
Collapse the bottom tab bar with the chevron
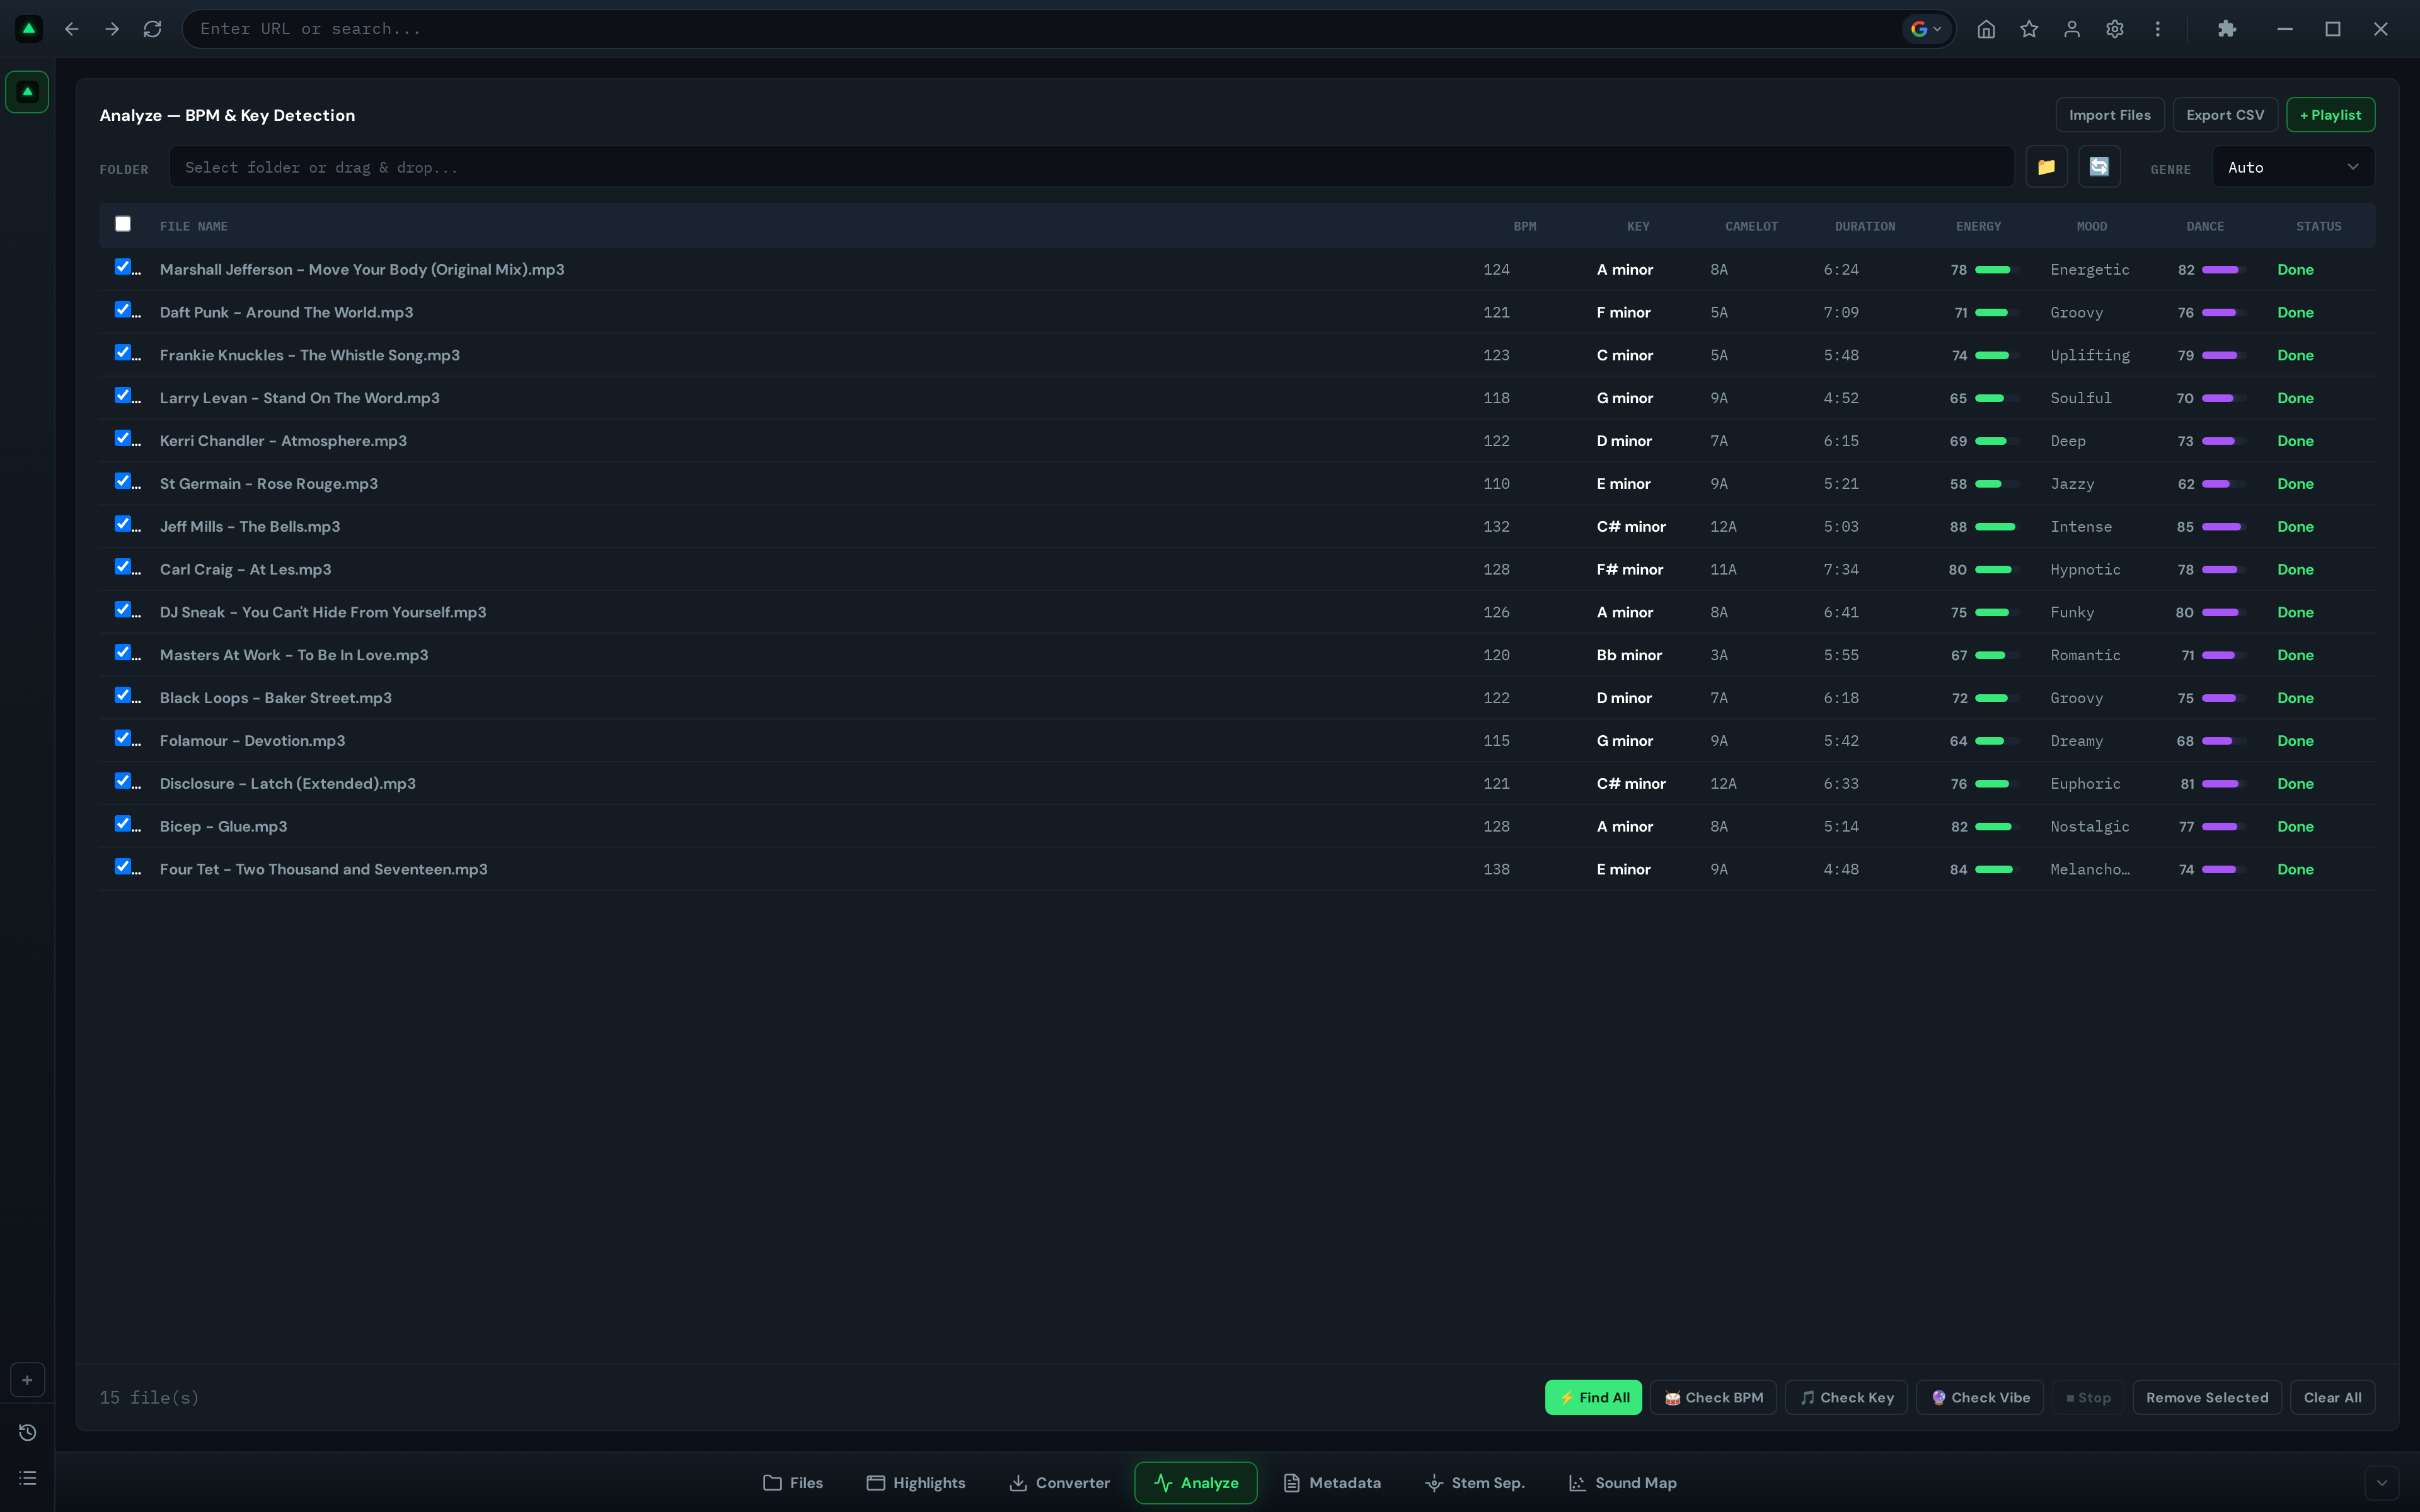pos(2381,1483)
